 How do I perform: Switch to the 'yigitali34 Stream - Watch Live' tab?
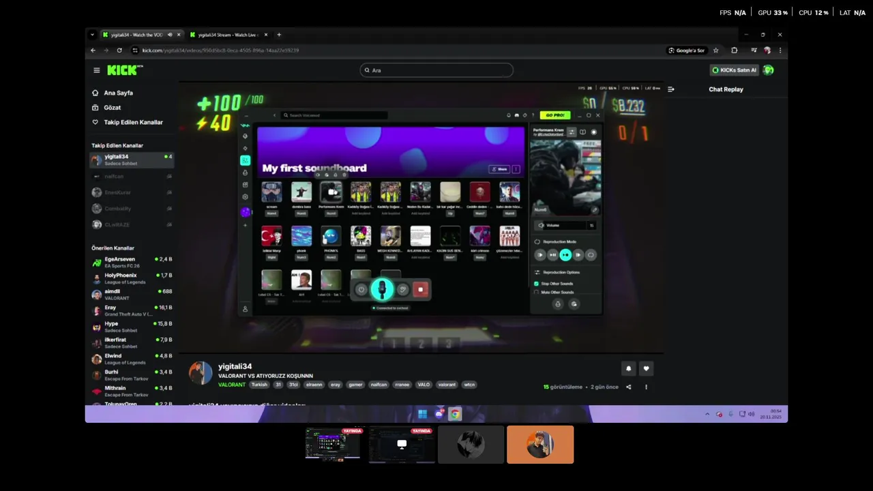(228, 35)
